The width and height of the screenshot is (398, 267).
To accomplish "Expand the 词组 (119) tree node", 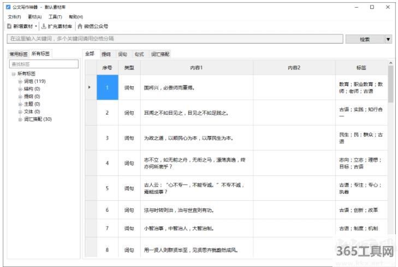I will [x=20, y=81].
